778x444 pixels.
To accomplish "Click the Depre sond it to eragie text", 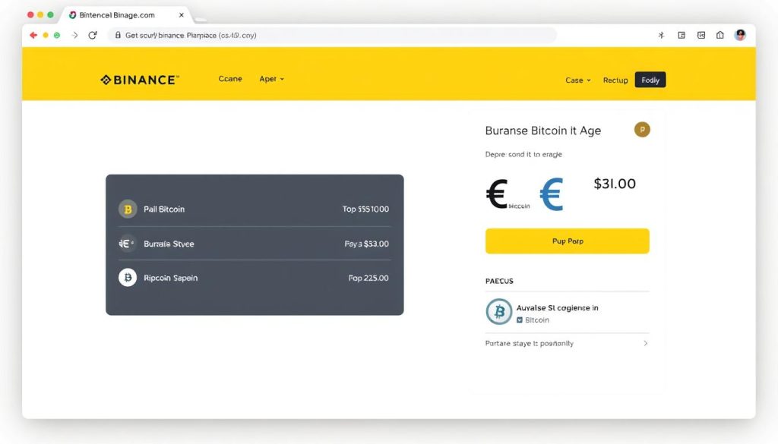I will 523,155.
